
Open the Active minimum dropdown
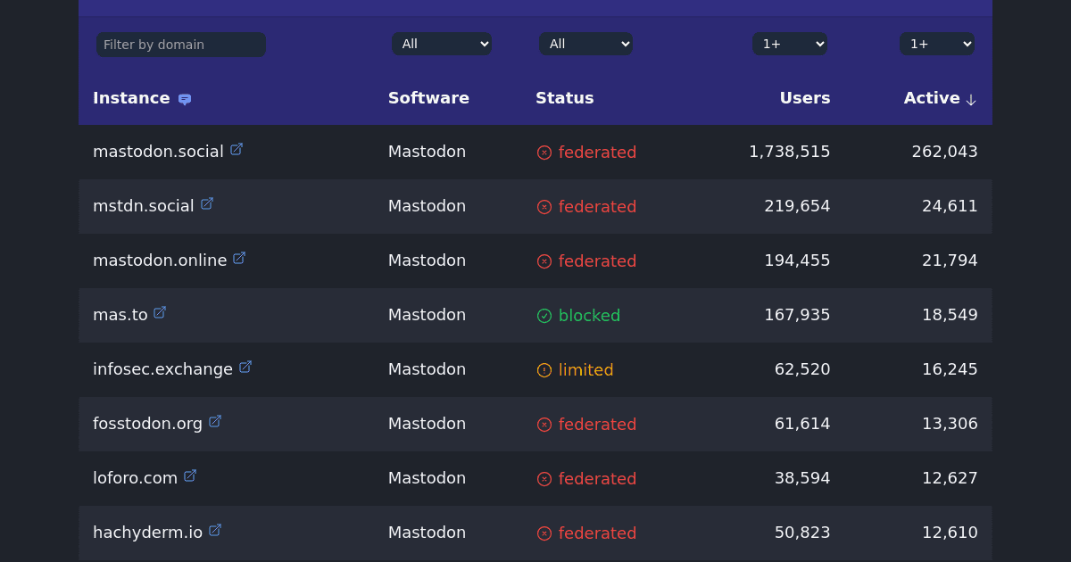click(x=937, y=44)
